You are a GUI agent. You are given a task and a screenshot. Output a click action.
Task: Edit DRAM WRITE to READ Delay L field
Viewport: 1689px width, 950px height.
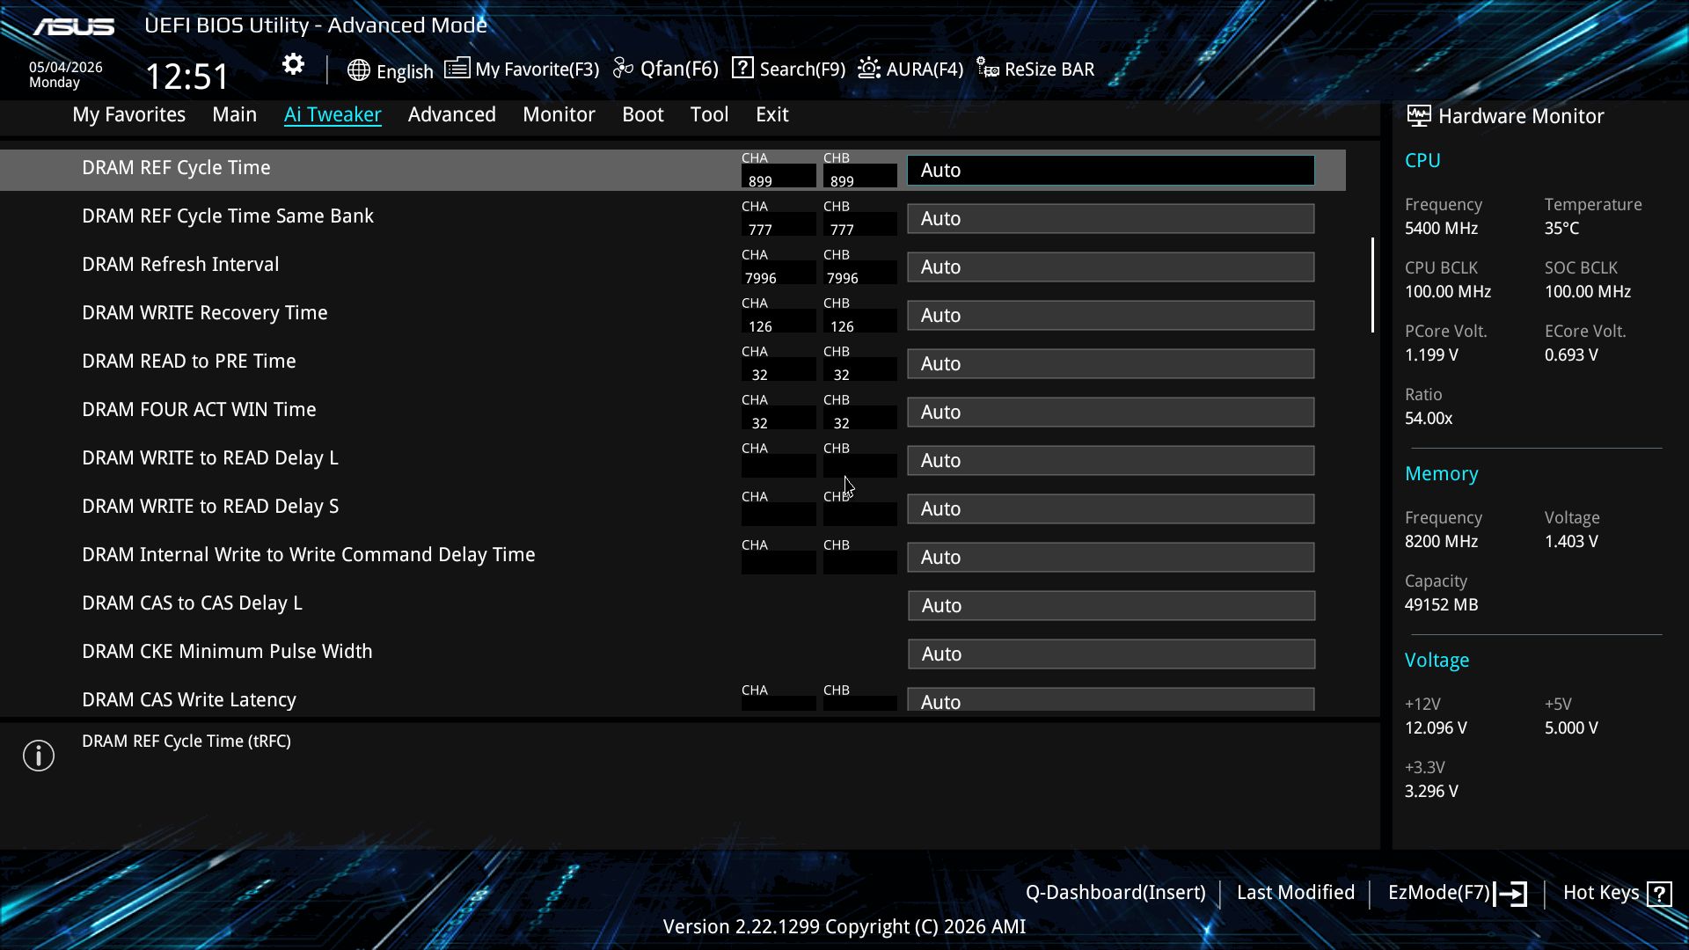[x=1111, y=460]
